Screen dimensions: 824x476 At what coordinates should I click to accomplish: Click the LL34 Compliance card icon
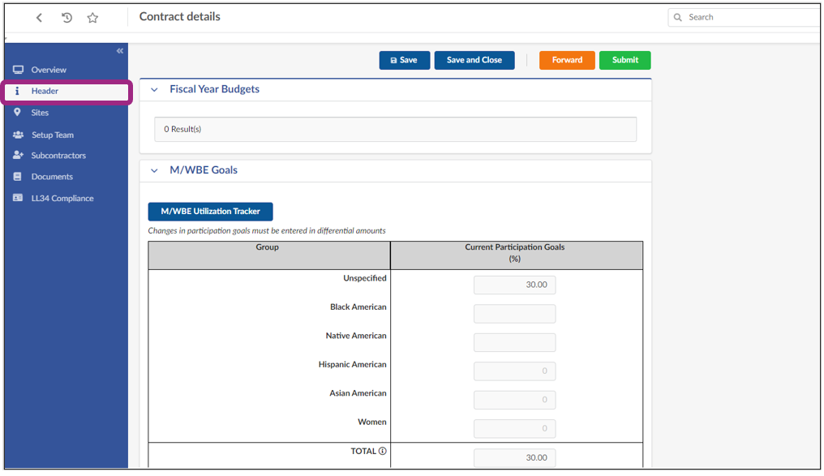pos(18,198)
